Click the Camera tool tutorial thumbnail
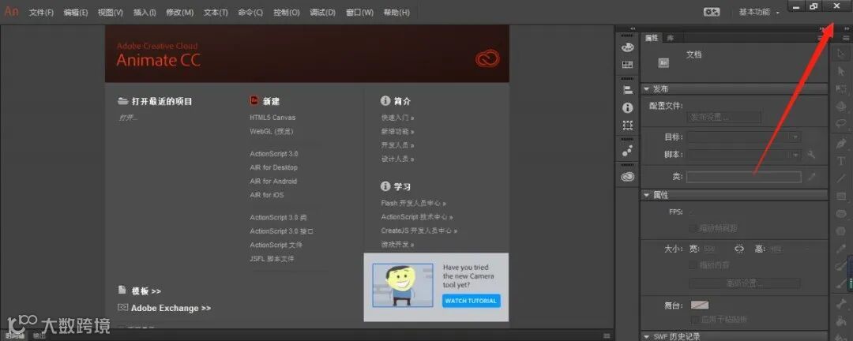 tap(403, 286)
